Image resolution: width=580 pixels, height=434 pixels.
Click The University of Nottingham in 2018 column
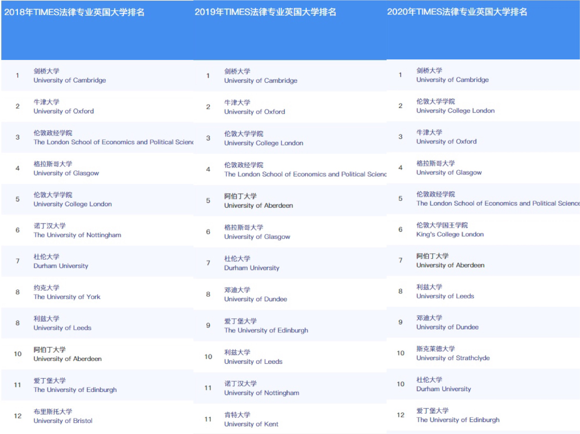pyautogui.click(x=77, y=235)
